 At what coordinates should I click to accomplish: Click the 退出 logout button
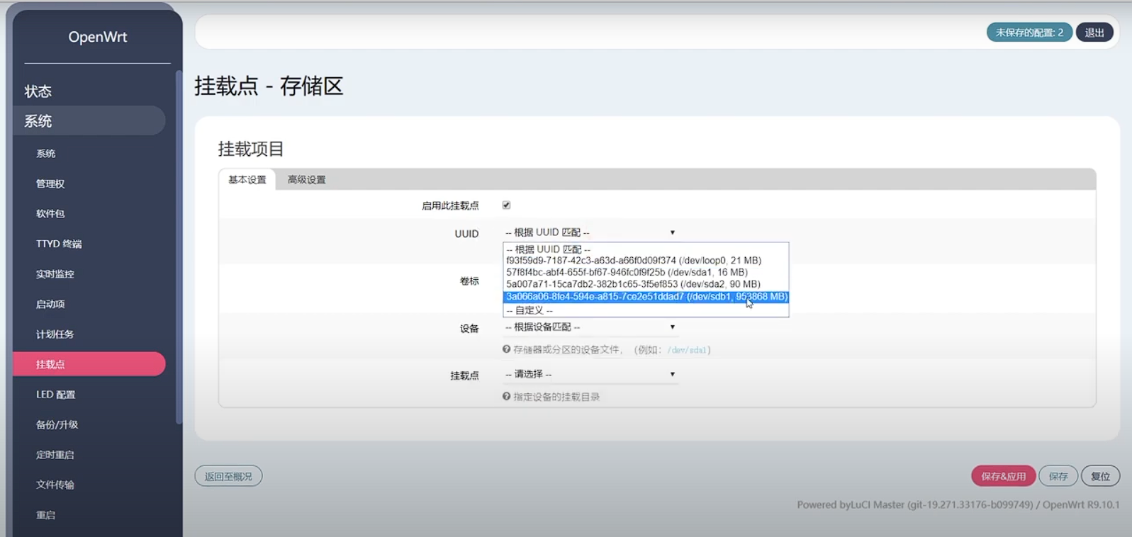[x=1094, y=33]
